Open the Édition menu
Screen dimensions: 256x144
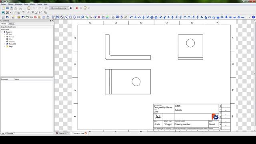(10, 4)
